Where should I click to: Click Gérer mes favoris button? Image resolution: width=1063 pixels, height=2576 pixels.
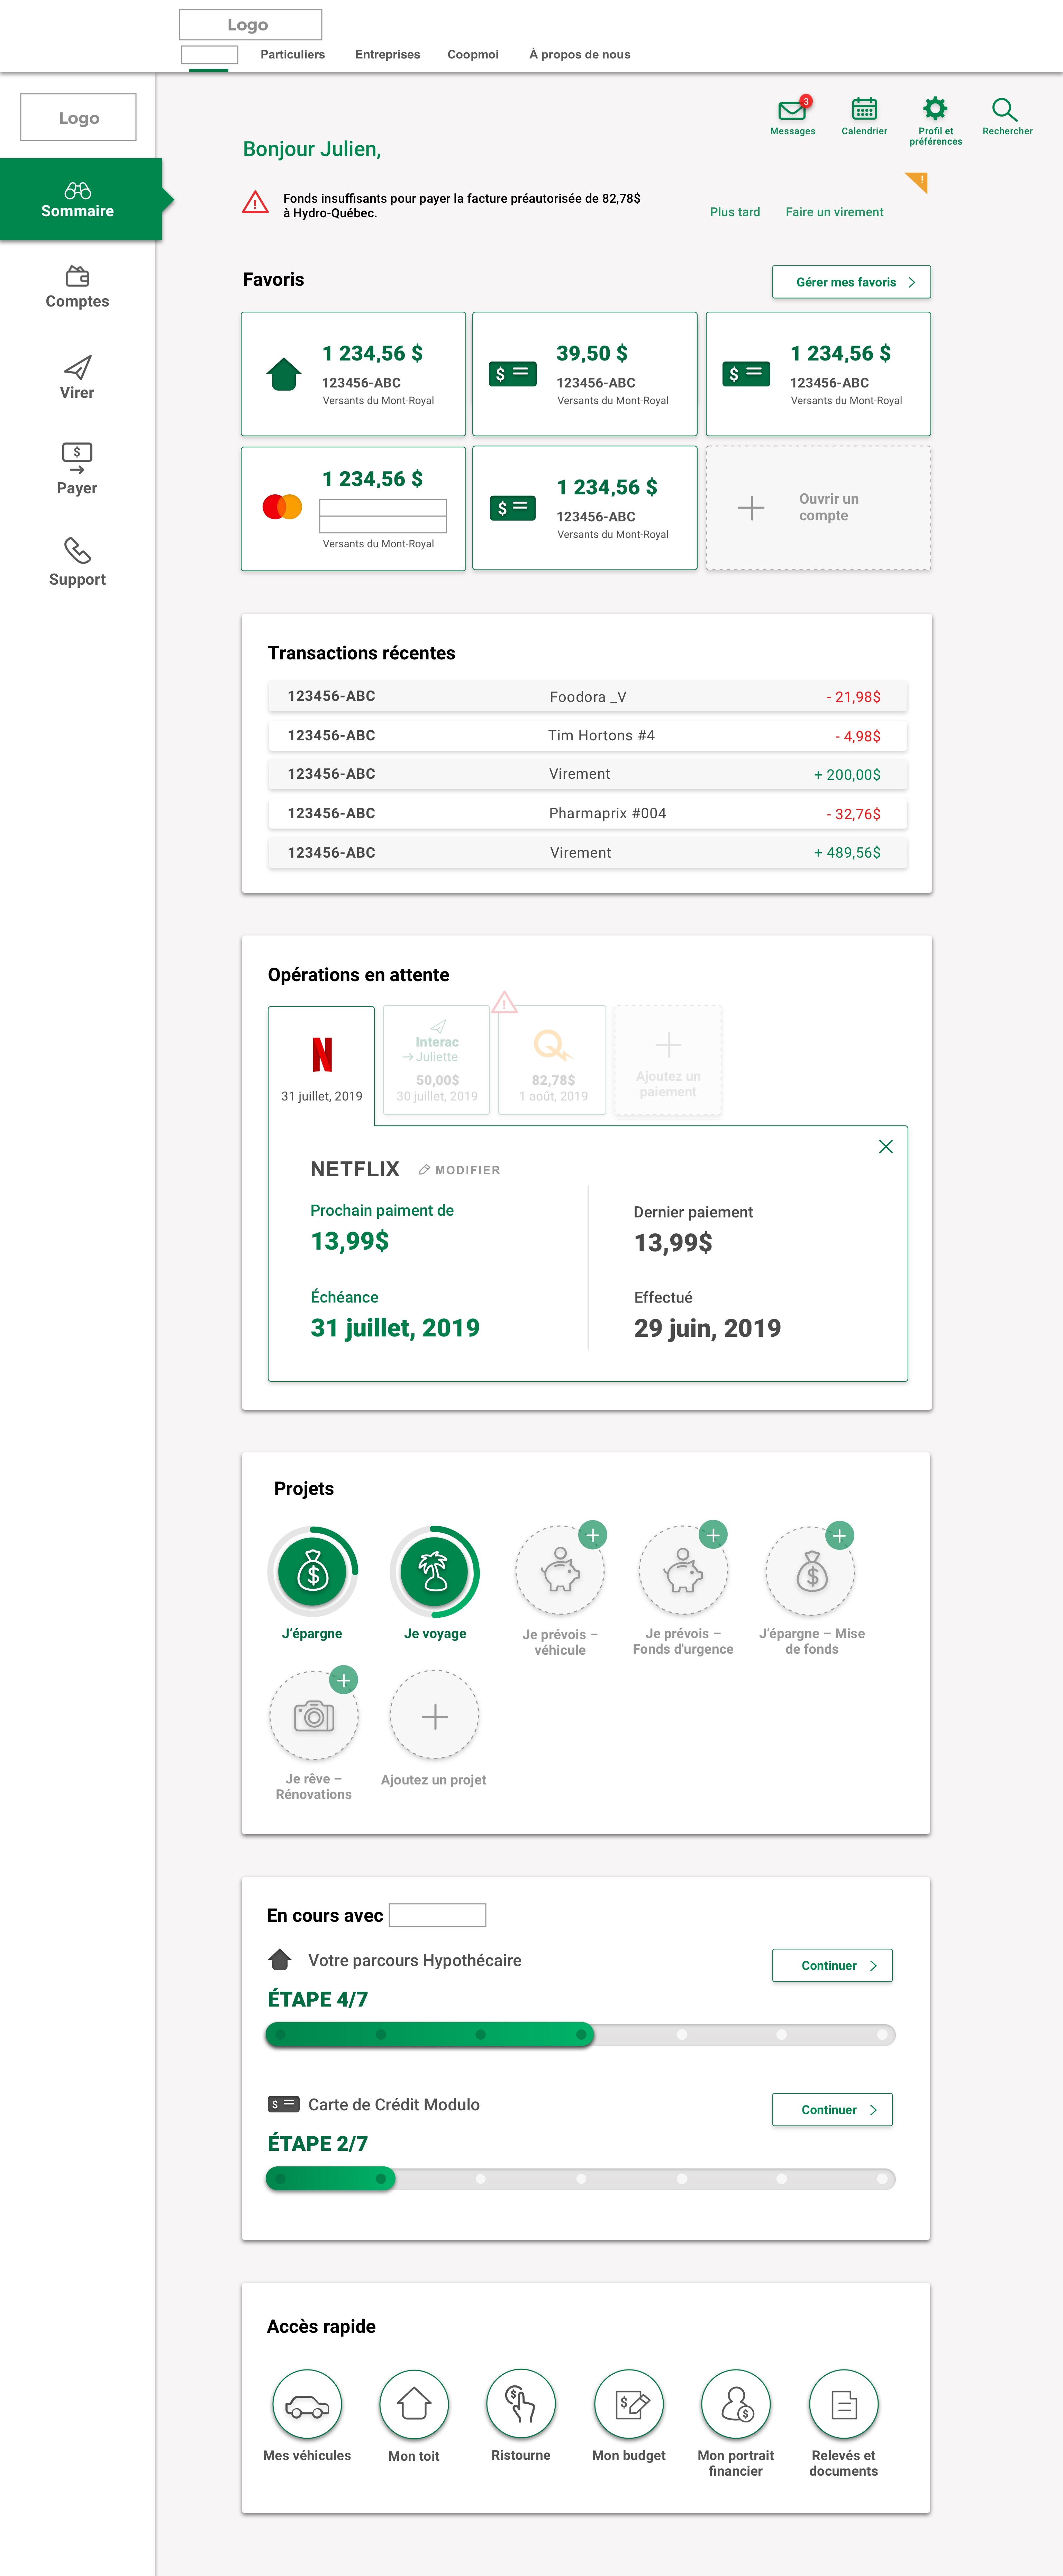tap(851, 282)
